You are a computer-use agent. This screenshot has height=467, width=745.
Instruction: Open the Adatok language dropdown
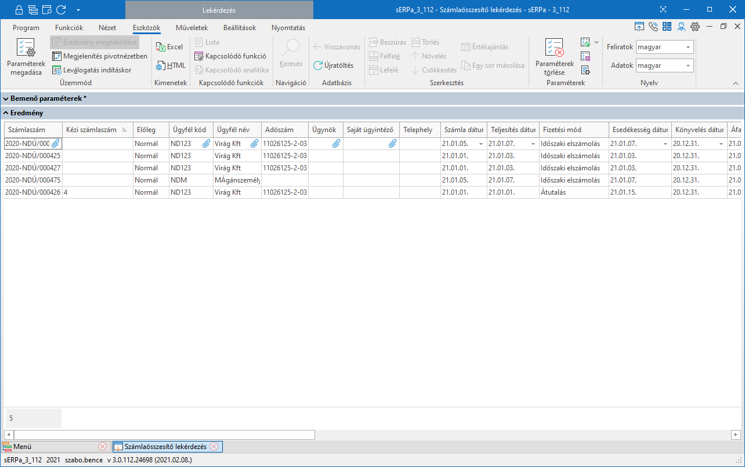click(688, 66)
